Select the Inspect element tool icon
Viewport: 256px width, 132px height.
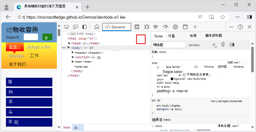(66, 27)
